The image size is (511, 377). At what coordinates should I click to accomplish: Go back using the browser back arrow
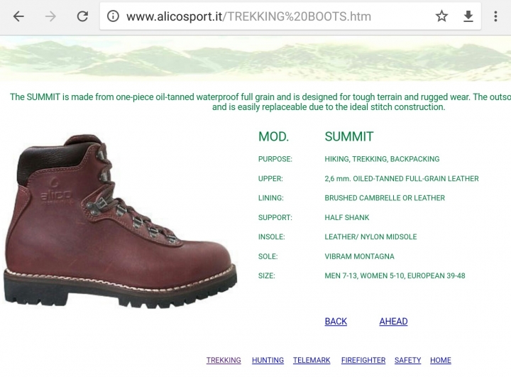tap(18, 16)
